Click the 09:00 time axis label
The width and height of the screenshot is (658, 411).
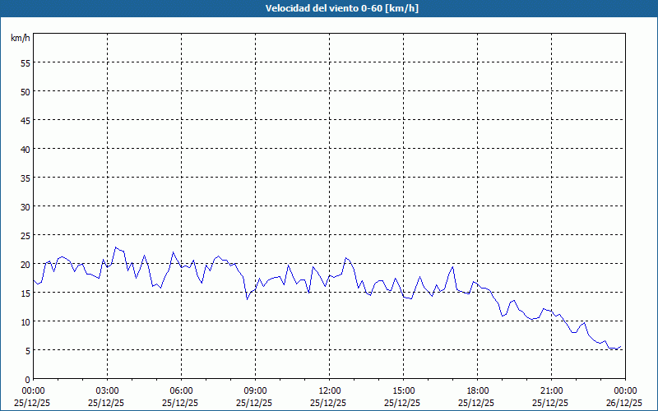pos(255,390)
